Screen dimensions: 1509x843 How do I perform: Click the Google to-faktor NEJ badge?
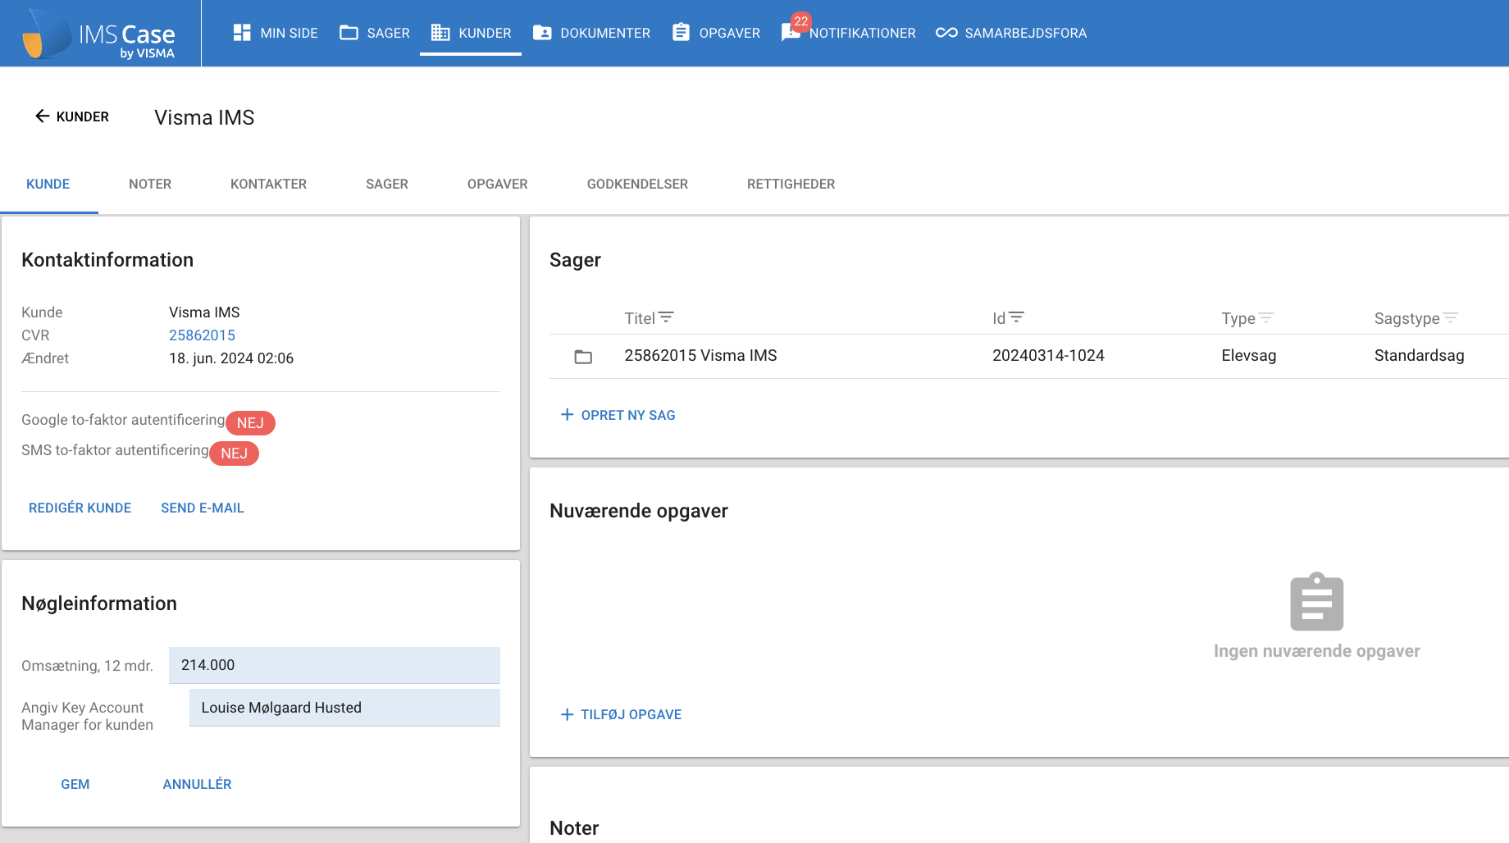(250, 422)
